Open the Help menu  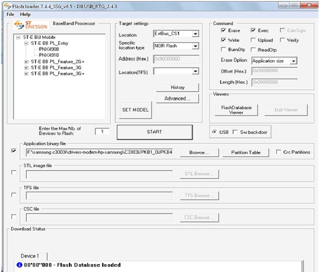pos(25,14)
